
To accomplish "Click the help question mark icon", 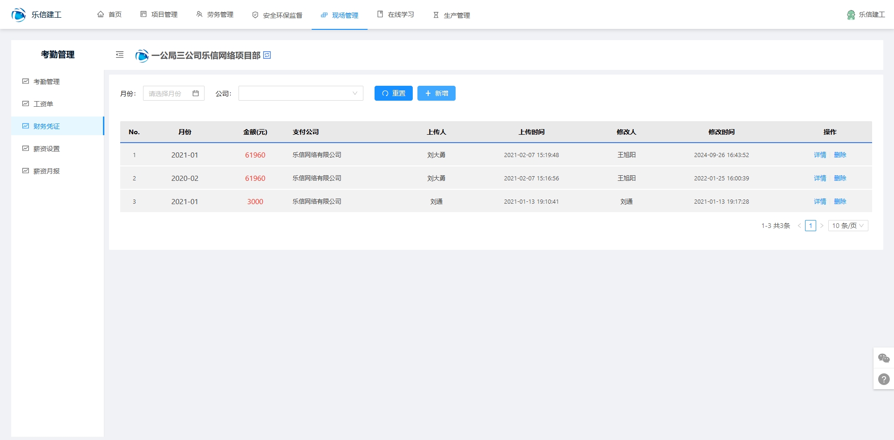I will (x=883, y=379).
